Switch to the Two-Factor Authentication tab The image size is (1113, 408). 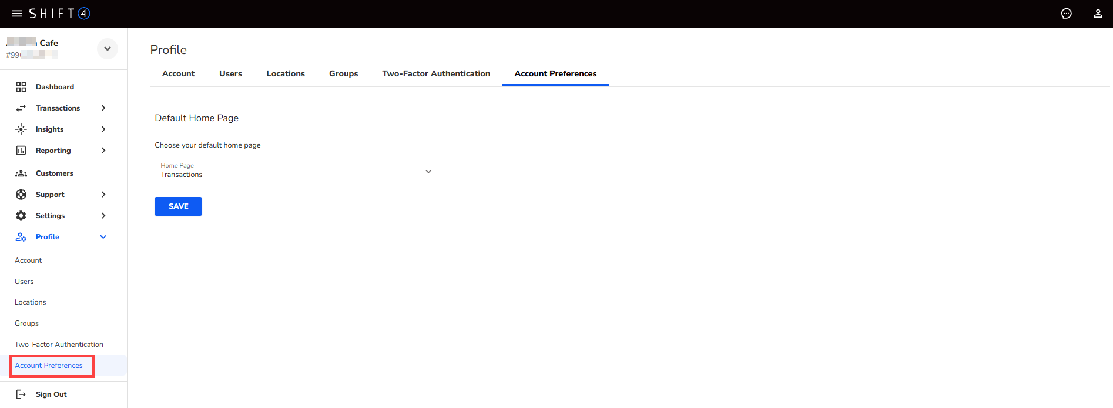[436, 73]
